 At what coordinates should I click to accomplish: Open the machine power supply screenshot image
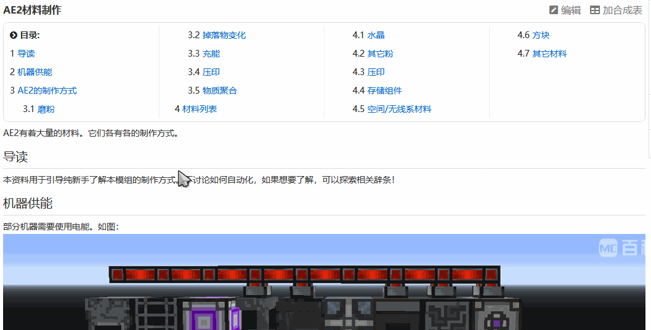324,282
